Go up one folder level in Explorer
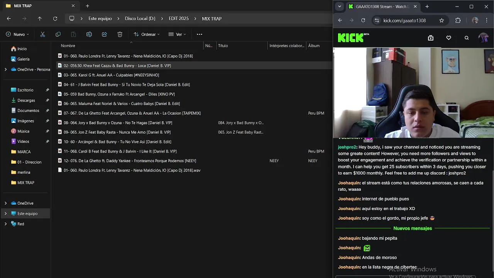This screenshot has width=494, height=278. click(39, 19)
